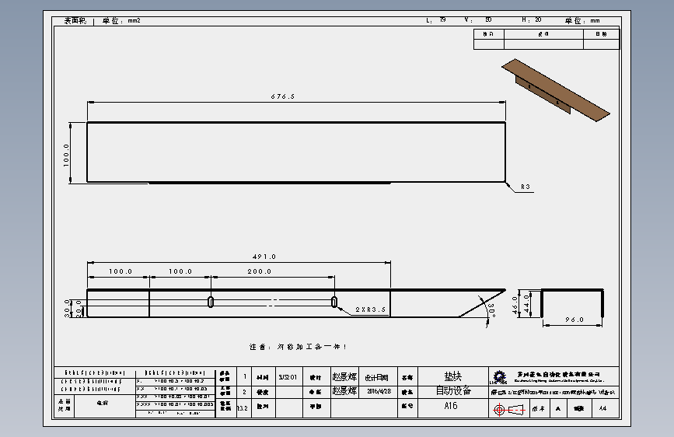The width and height of the screenshot is (674, 437).
Task: Click the drawing number A16
Action: (x=450, y=406)
